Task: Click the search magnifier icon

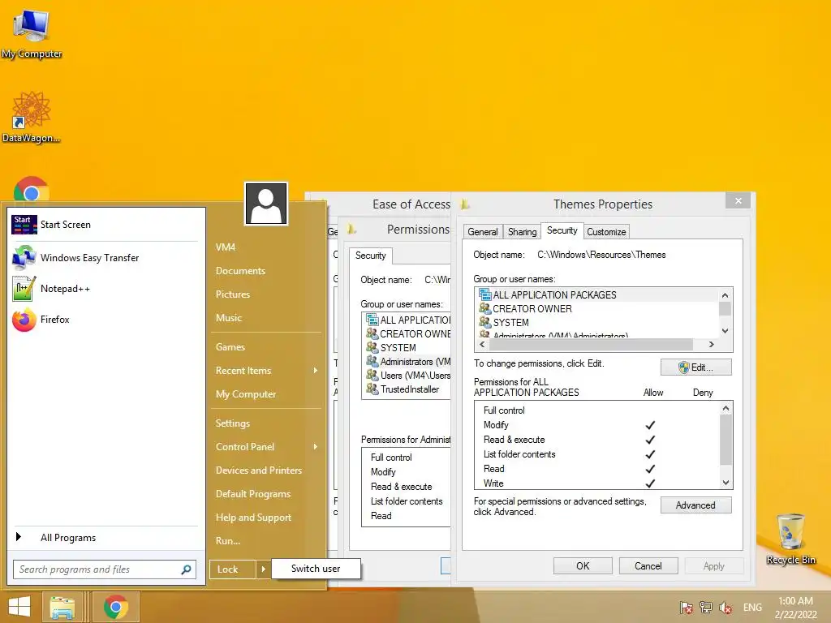Action: (186, 569)
